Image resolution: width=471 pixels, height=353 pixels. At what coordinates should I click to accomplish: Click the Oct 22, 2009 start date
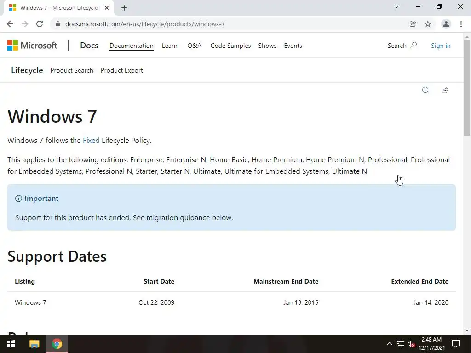pos(156,302)
